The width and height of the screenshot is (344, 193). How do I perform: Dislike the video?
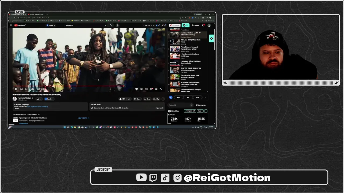(129, 99)
